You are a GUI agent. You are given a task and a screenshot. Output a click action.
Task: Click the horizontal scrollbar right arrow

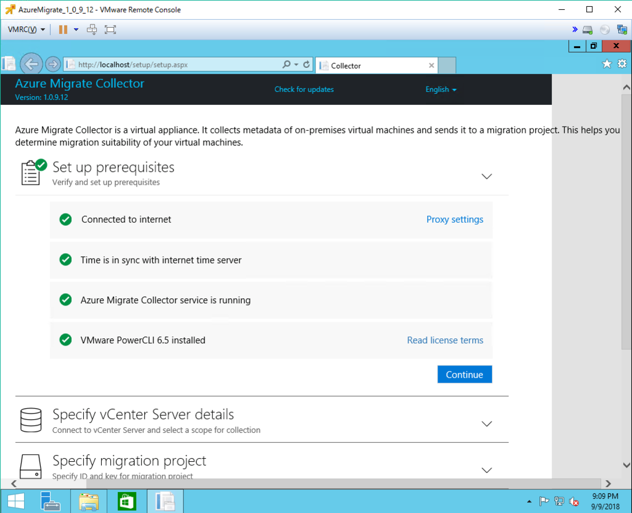[608, 483]
